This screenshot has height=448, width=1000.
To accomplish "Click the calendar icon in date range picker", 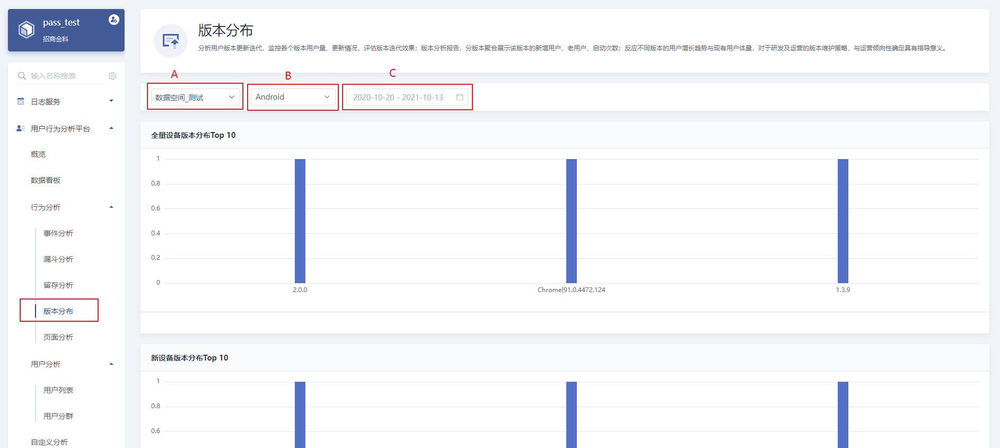I will (x=460, y=97).
